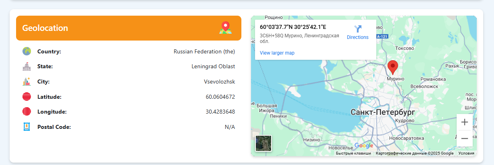Screen dimensions: 494x165
Task: Click the State: label
Action: click(45, 66)
